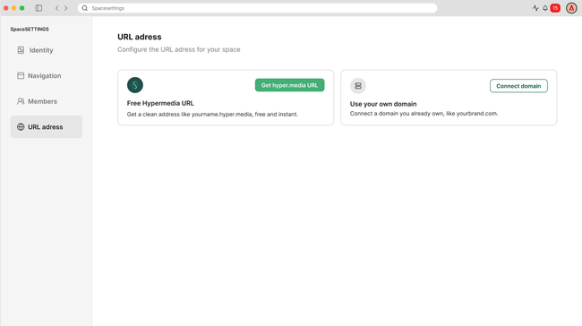
Task: Open Navigation settings section
Action: 47,76
